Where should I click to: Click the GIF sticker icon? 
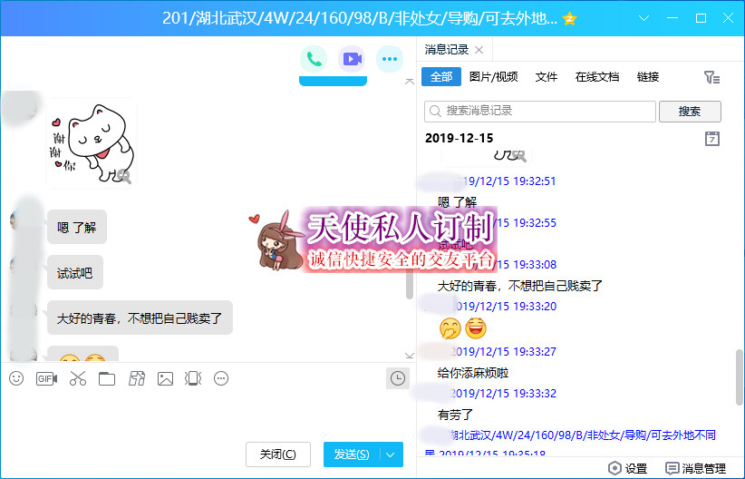click(x=46, y=378)
